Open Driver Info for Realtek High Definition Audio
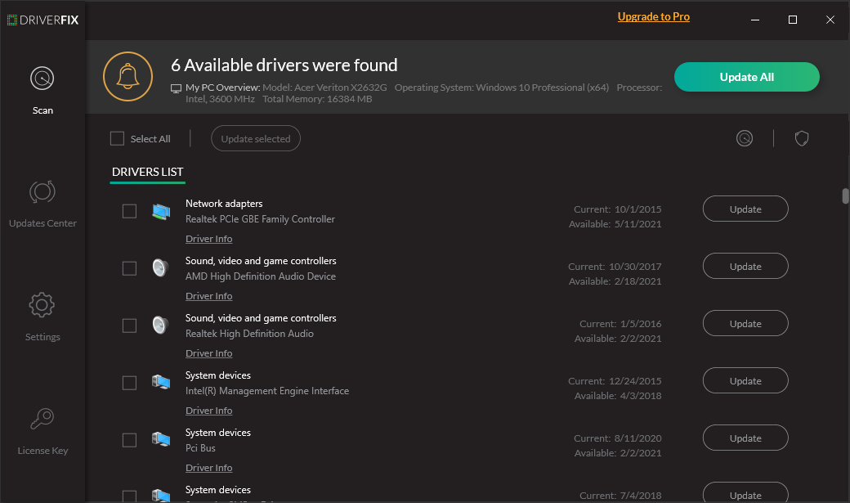 (x=208, y=353)
